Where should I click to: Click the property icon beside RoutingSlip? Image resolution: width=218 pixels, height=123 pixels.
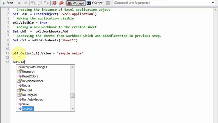pyautogui.click(x=20, y=95)
